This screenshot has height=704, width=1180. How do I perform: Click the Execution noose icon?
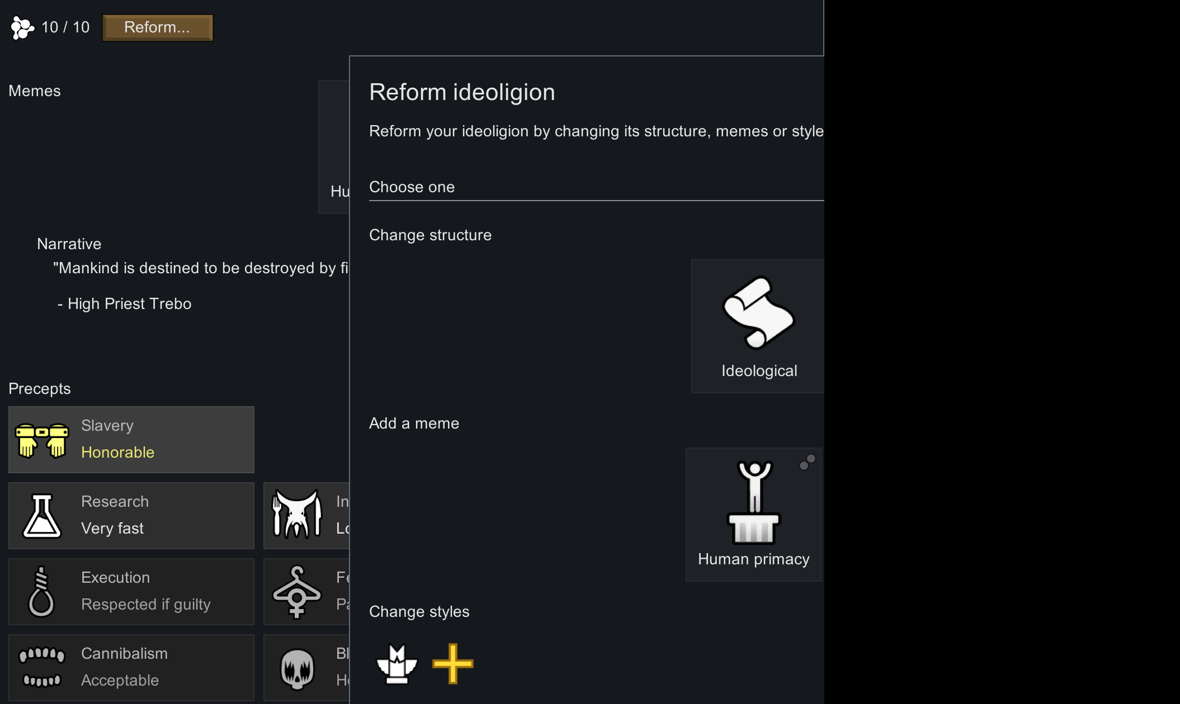pyautogui.click(x=41, y=592)
